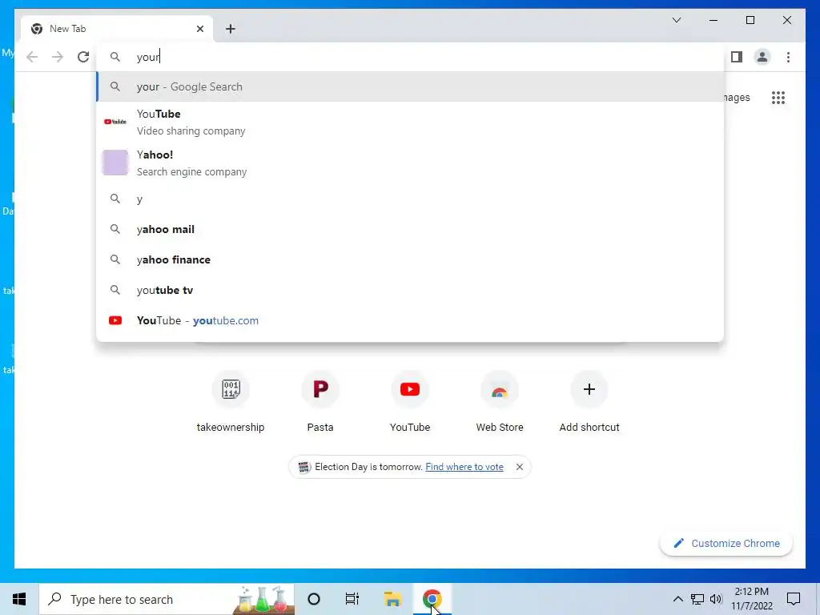Go forward using the forward arrow
Image resolution: width=820 pixels, height=615 pixels.
pos(58,57)
